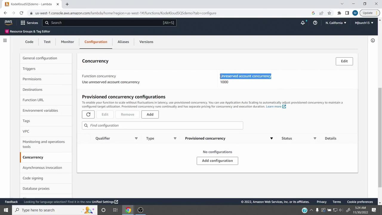Click the Google icon in the address bar
Image resolution: width=382 pixels, height=215 pixels.
313,13
